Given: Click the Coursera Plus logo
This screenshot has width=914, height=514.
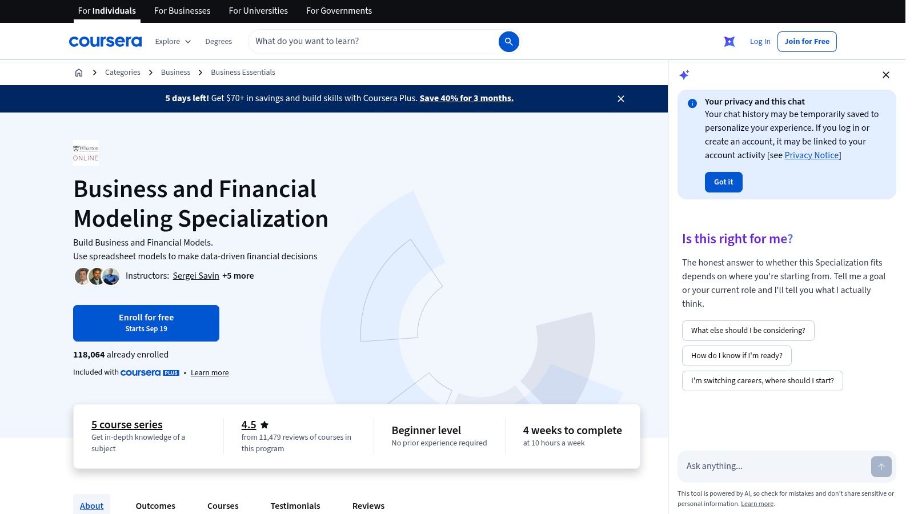Looking at the screenshot, I should click(150, 372).
